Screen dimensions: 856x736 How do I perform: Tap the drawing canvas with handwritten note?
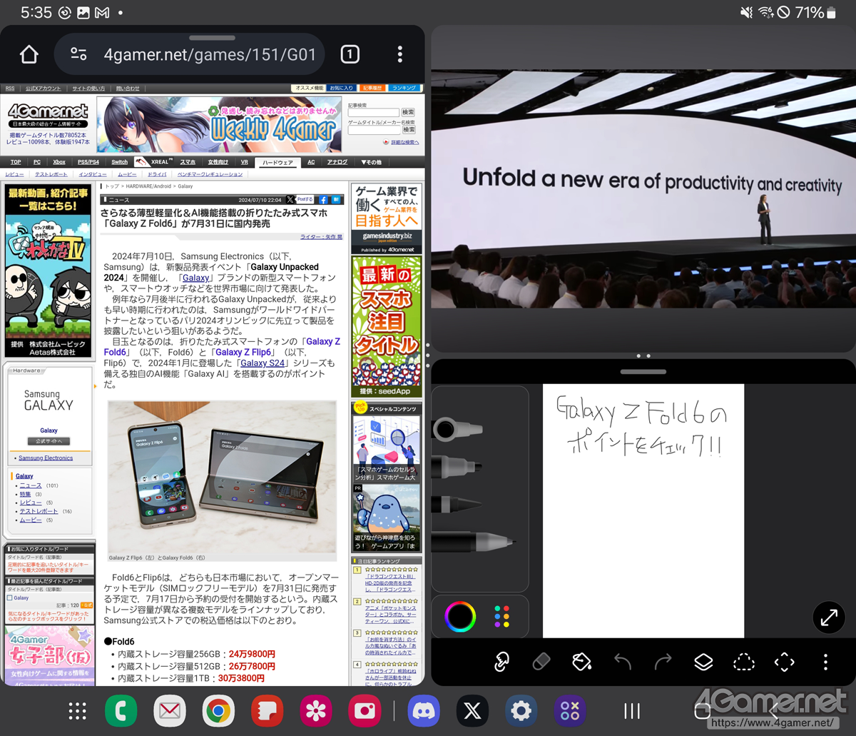pyautogui.click(x=643, y=510)
